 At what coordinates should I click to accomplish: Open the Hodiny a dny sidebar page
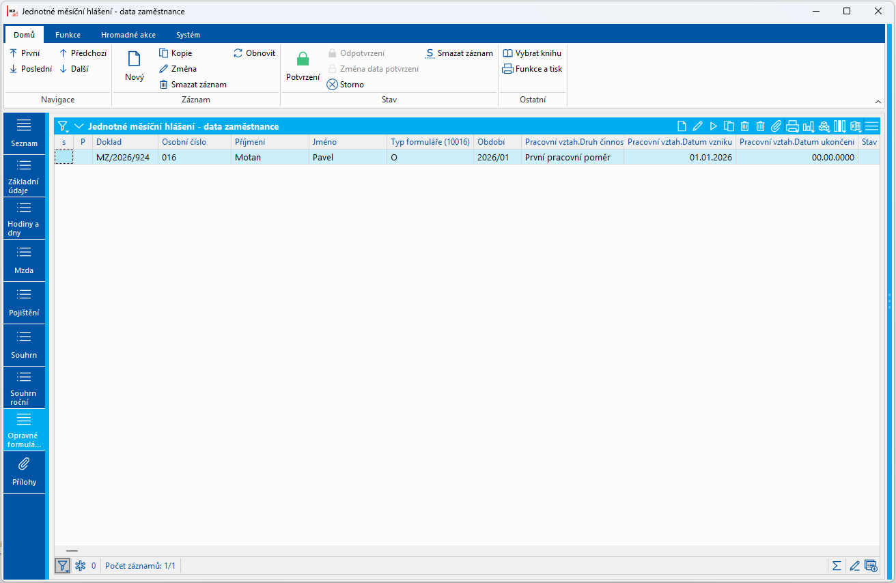pyautogui.click(x=24, y=218)
